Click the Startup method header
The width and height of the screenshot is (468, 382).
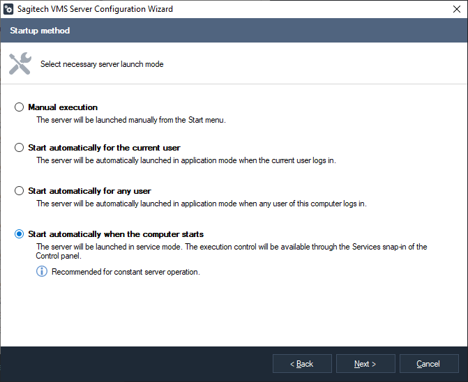pos(40,31)
